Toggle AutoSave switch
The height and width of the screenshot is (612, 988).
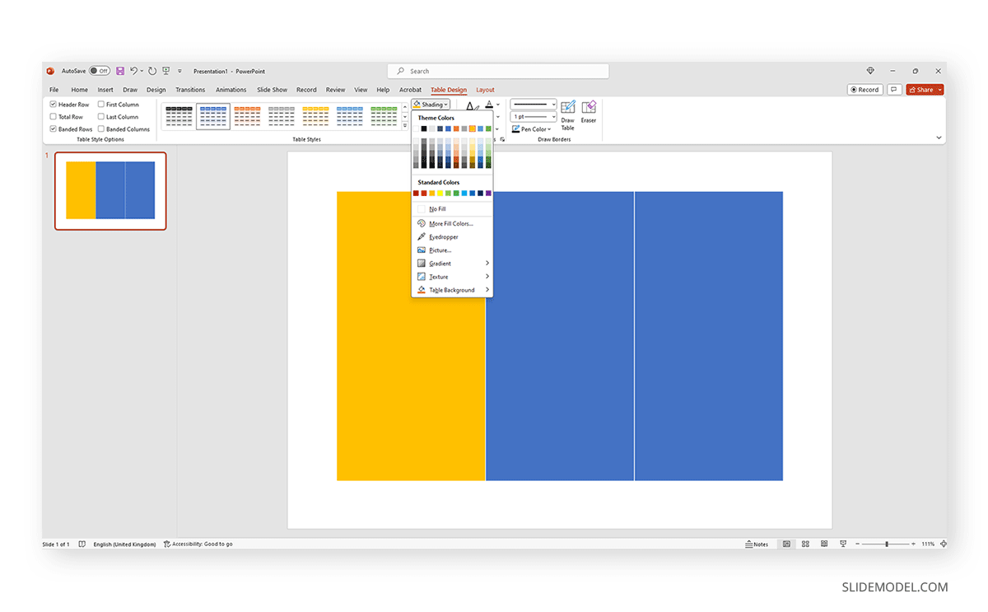click(100, 71)
